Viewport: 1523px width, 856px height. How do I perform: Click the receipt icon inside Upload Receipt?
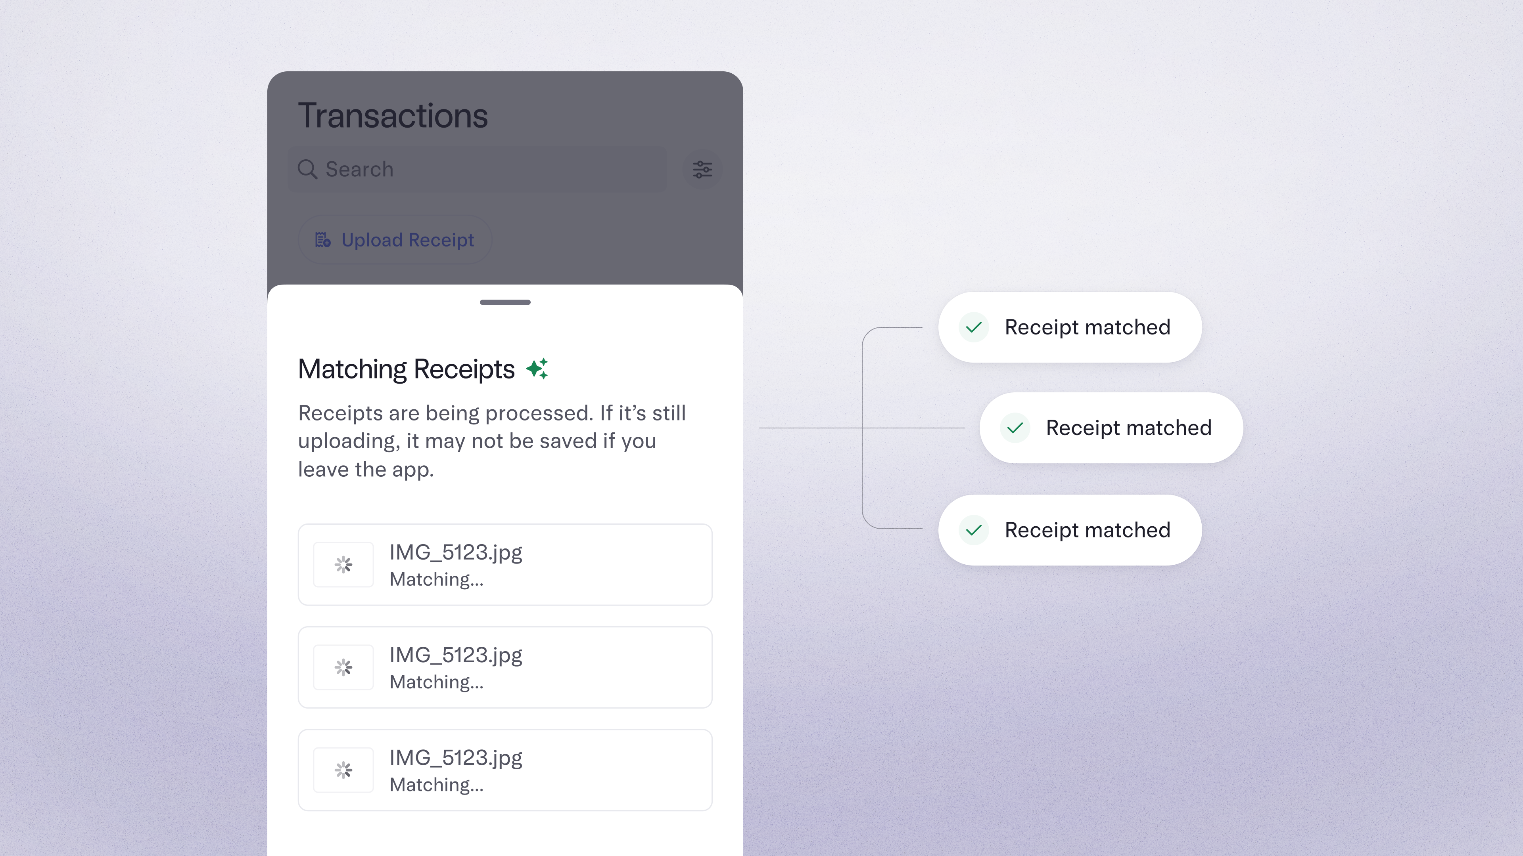coord(322,240)
